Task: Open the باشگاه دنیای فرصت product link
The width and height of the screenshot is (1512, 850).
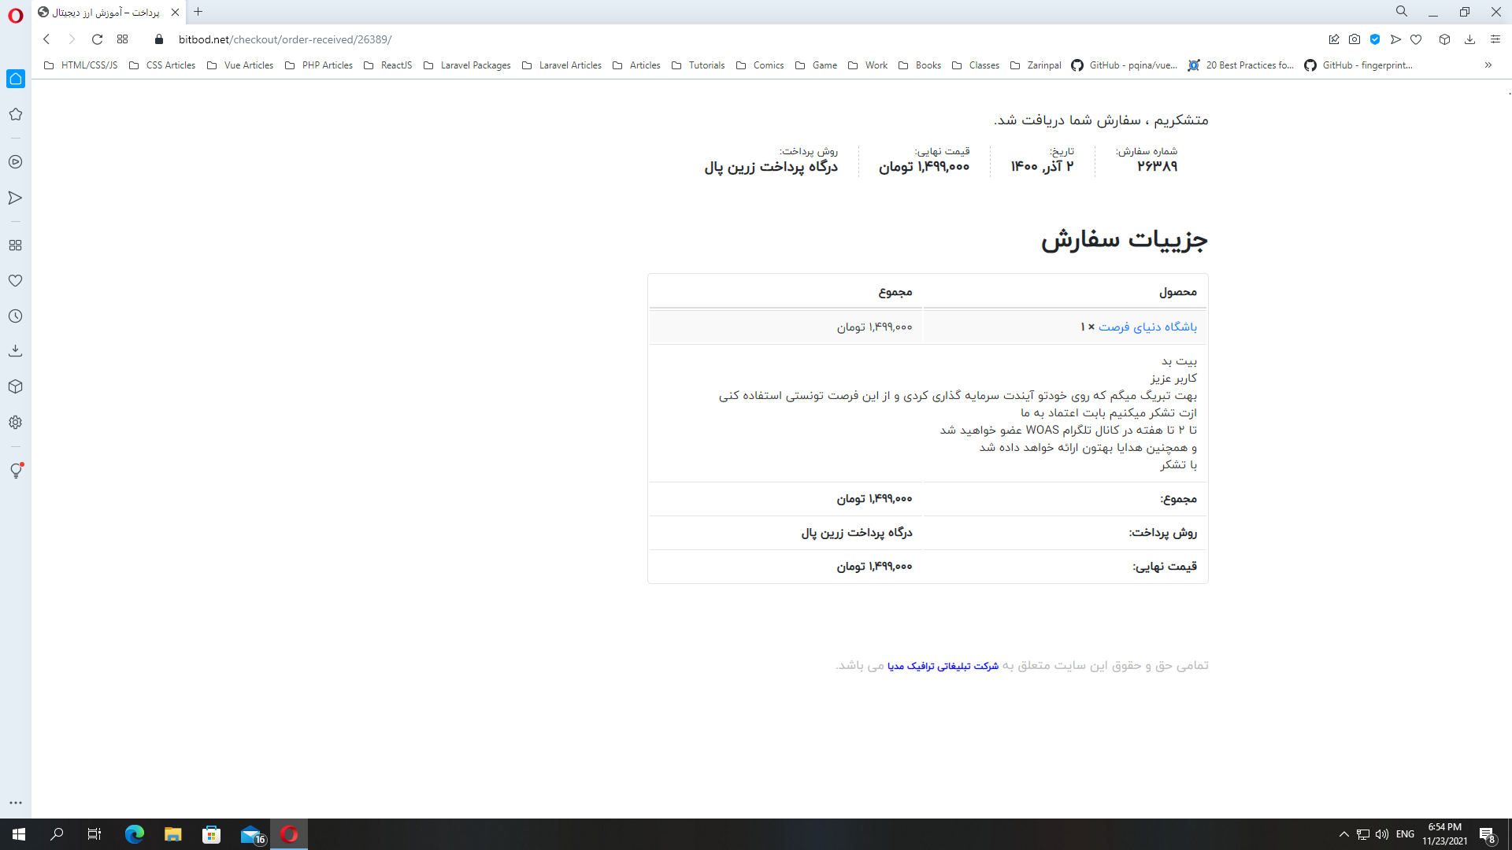Action: tap(1147, 327)
